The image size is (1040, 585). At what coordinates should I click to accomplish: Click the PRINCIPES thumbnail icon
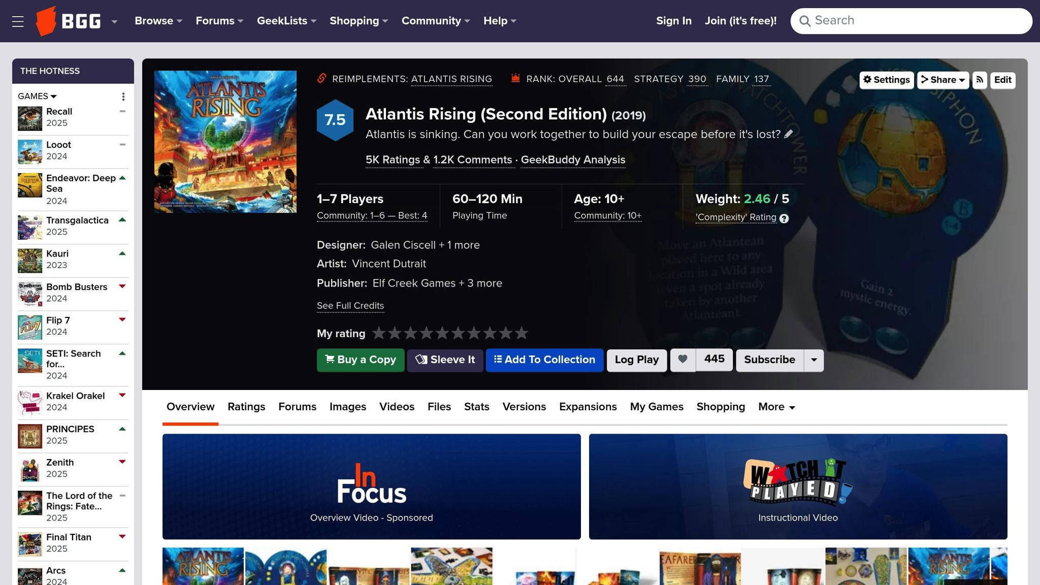coord(30,436)
